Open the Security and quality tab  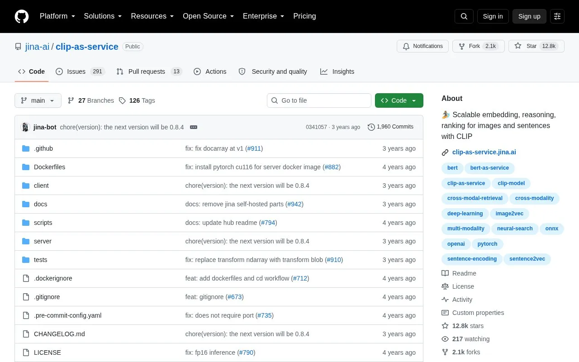coord(273,71)
